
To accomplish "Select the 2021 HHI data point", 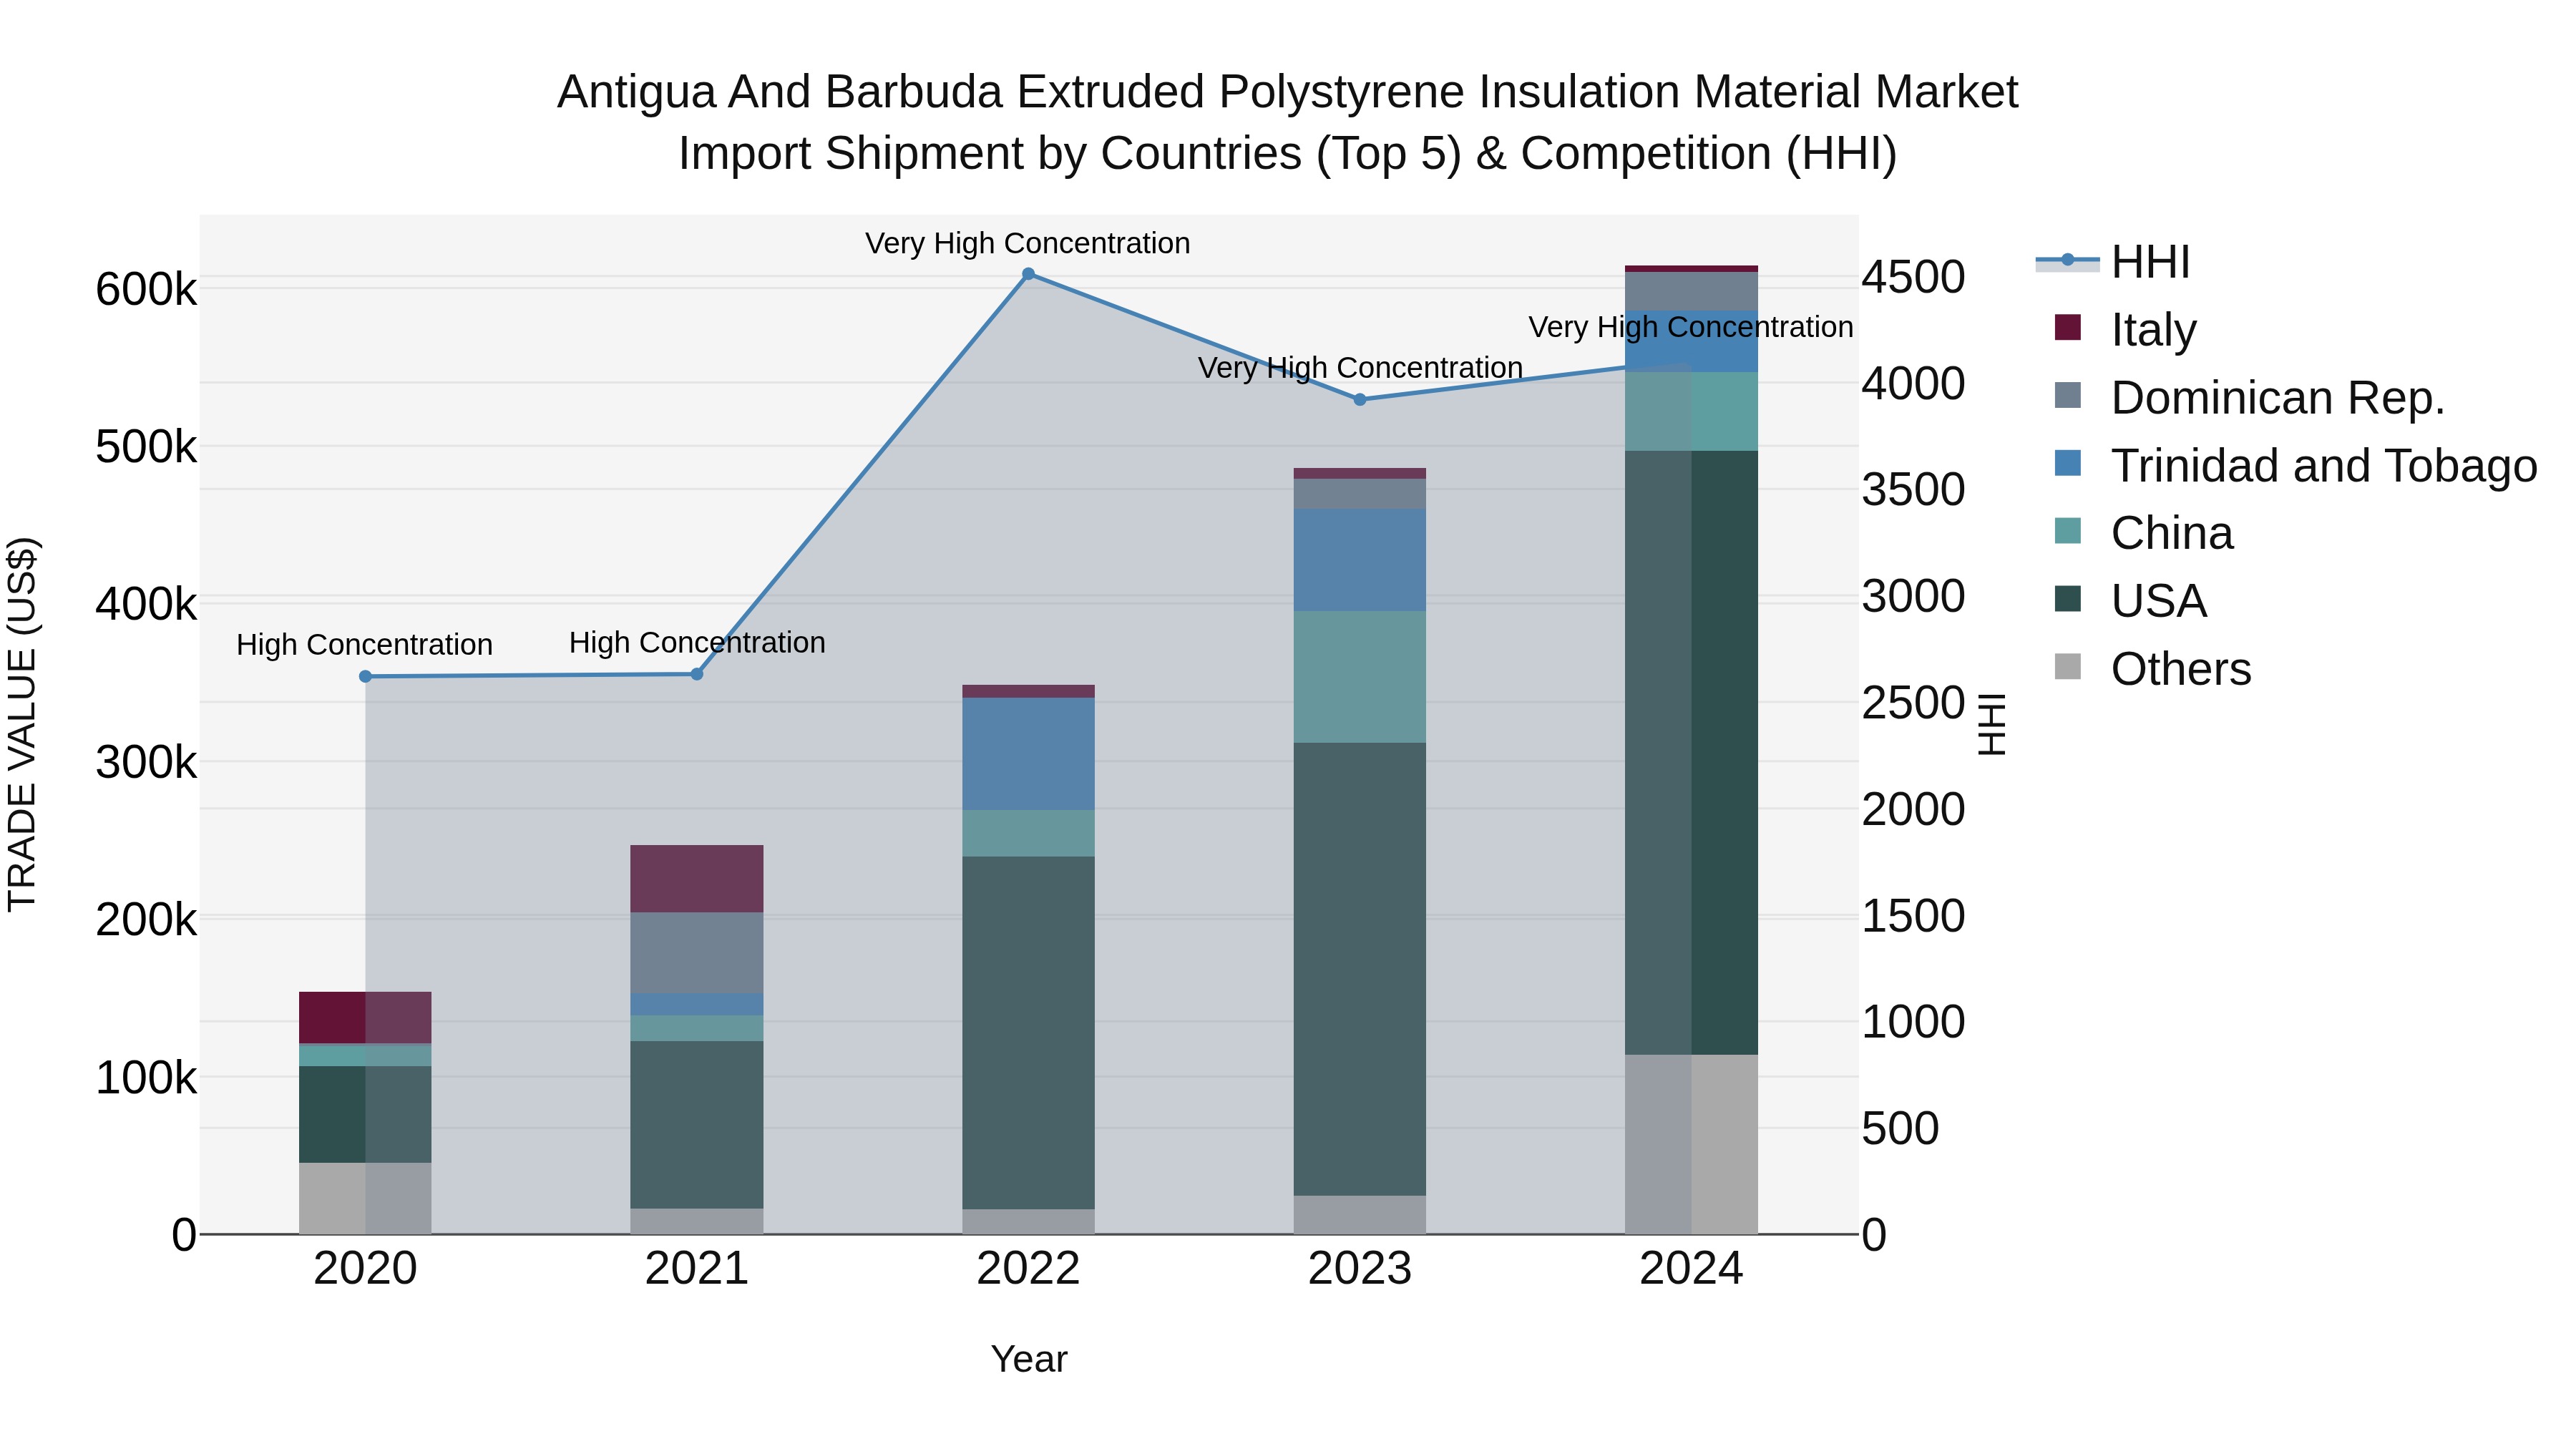I will pos(697,674).
